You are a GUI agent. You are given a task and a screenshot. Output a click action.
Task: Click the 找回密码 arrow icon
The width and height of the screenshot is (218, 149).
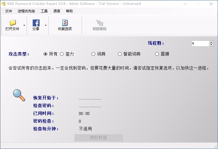point(100,23)
